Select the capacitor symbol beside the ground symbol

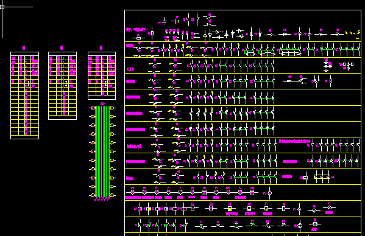point(175,21)
